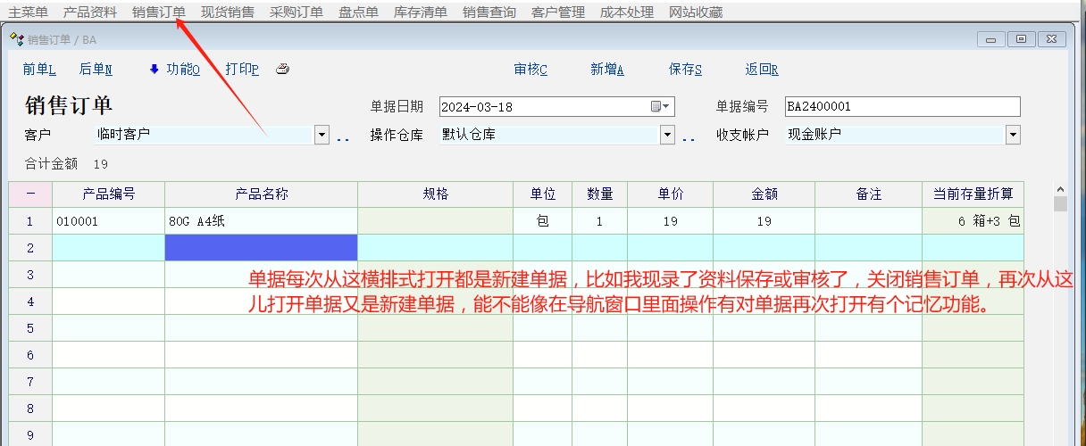1086x446 pixels.
Task: Click the 销售订单 window title icon
Action: [x=15, y=39]
